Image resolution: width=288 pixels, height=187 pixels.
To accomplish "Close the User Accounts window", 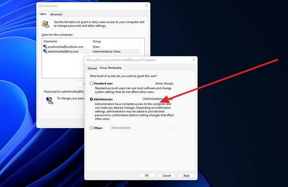I will [x=146, y=6].
